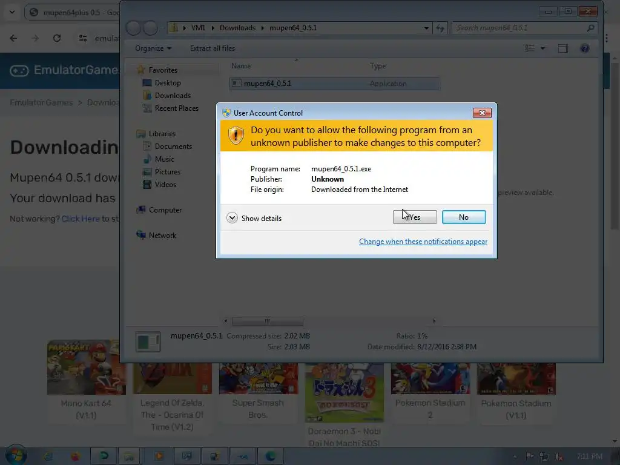Open 'Change when these notifications appear' link
The image size is (620, 465).
(x=423, y=242)
